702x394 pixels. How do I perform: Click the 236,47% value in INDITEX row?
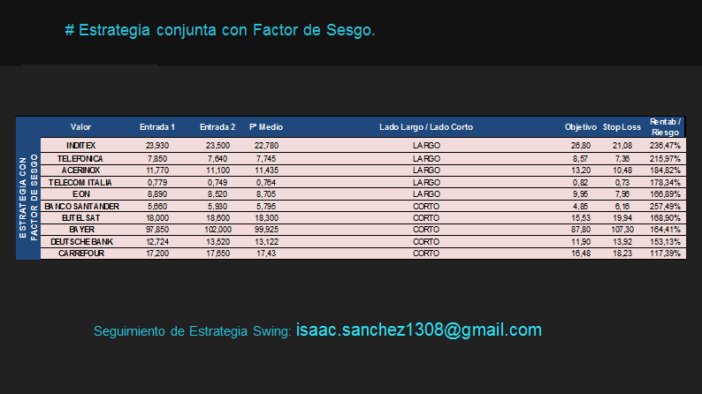(x=665, y=145)
